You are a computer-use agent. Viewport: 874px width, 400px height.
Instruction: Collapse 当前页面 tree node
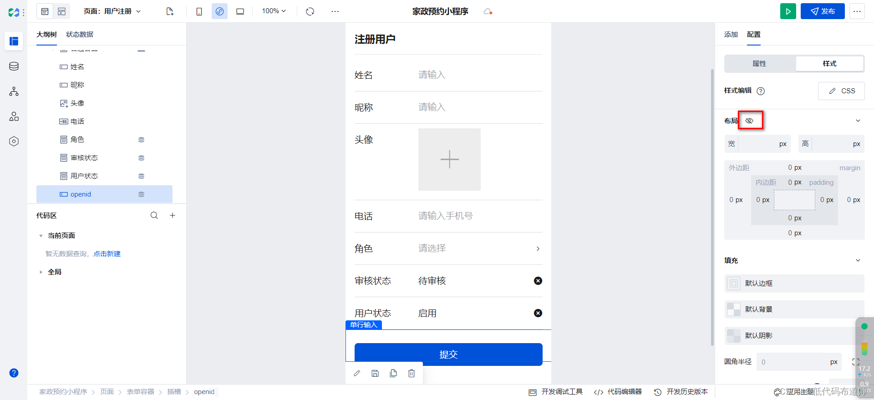[41, 236]
